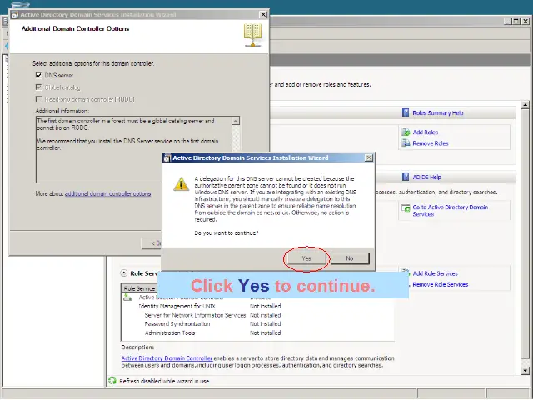Click the AD DS Help question icon

406,177
